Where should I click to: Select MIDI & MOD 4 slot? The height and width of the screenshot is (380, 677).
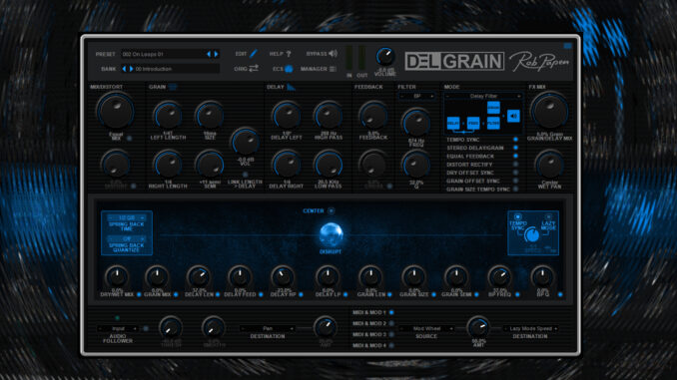click(x=391, y=345)
